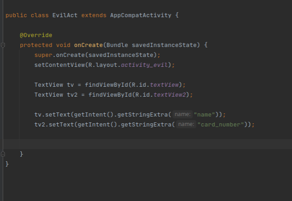Viewport: 292px width, 201px height.
Task: Collapse the onCreate method using gutter fold marker
Action: [3, 45]
